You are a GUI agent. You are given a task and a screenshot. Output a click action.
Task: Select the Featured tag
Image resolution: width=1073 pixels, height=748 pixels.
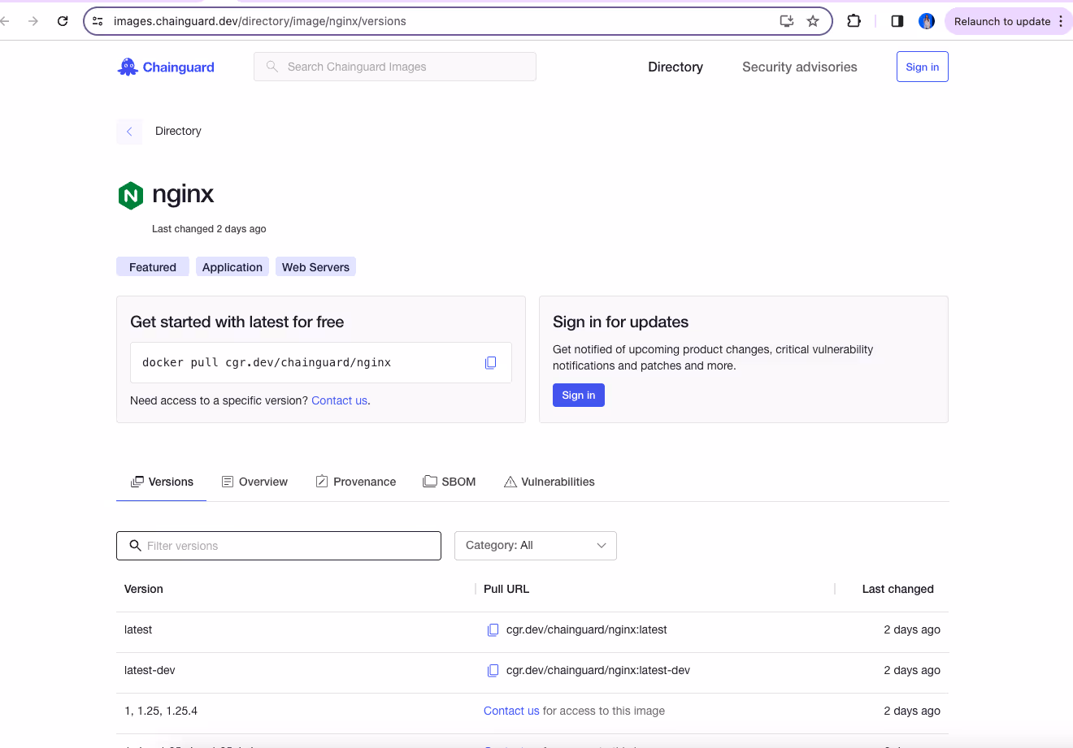click(x=153, y=267)
